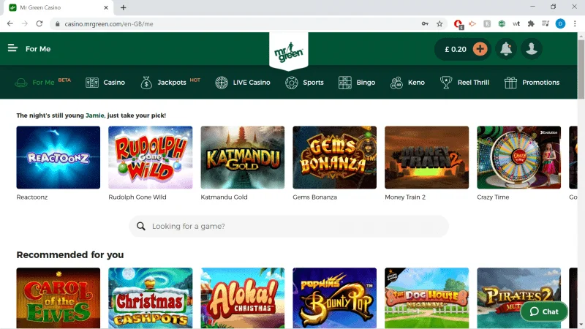This screenshot has width=585, height=329.
Task: Click the Casino slot machine icon
Action: [x=92, y=83]
